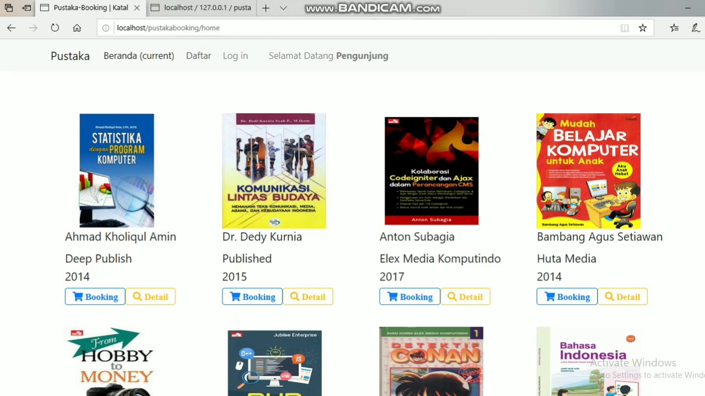Open the Pustaka brand link
The height and width of the screenshot is (396, 705).
coord(70,56)
